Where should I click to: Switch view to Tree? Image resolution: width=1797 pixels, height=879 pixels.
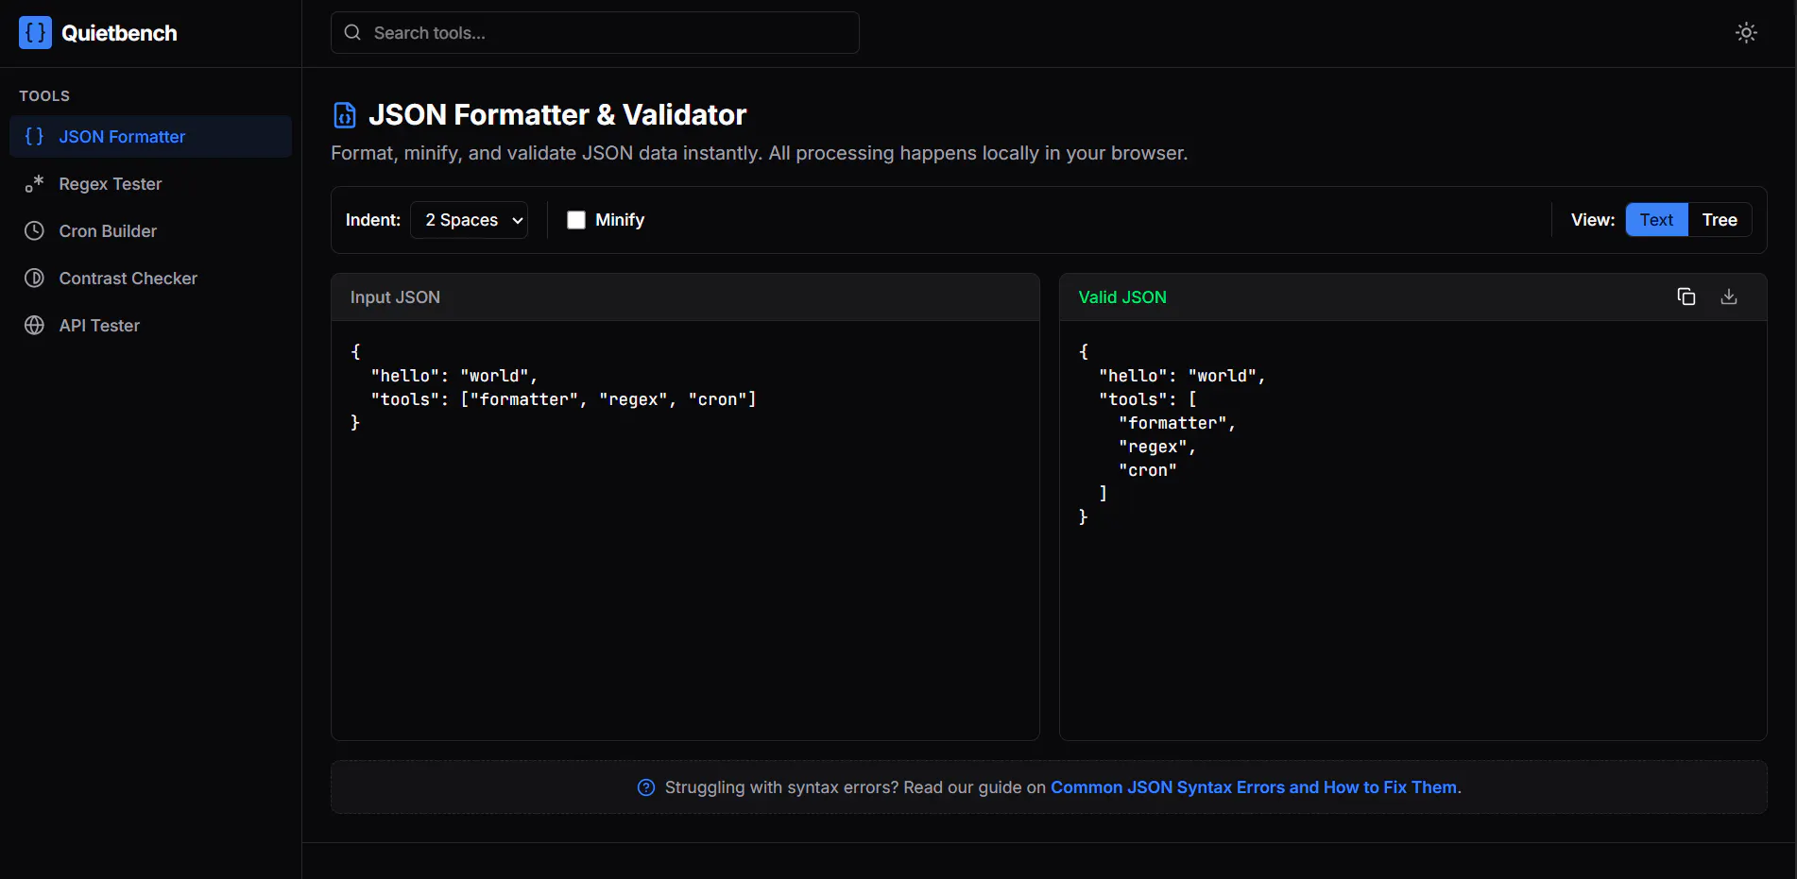pyautogui.click(x=1720, y=220)
